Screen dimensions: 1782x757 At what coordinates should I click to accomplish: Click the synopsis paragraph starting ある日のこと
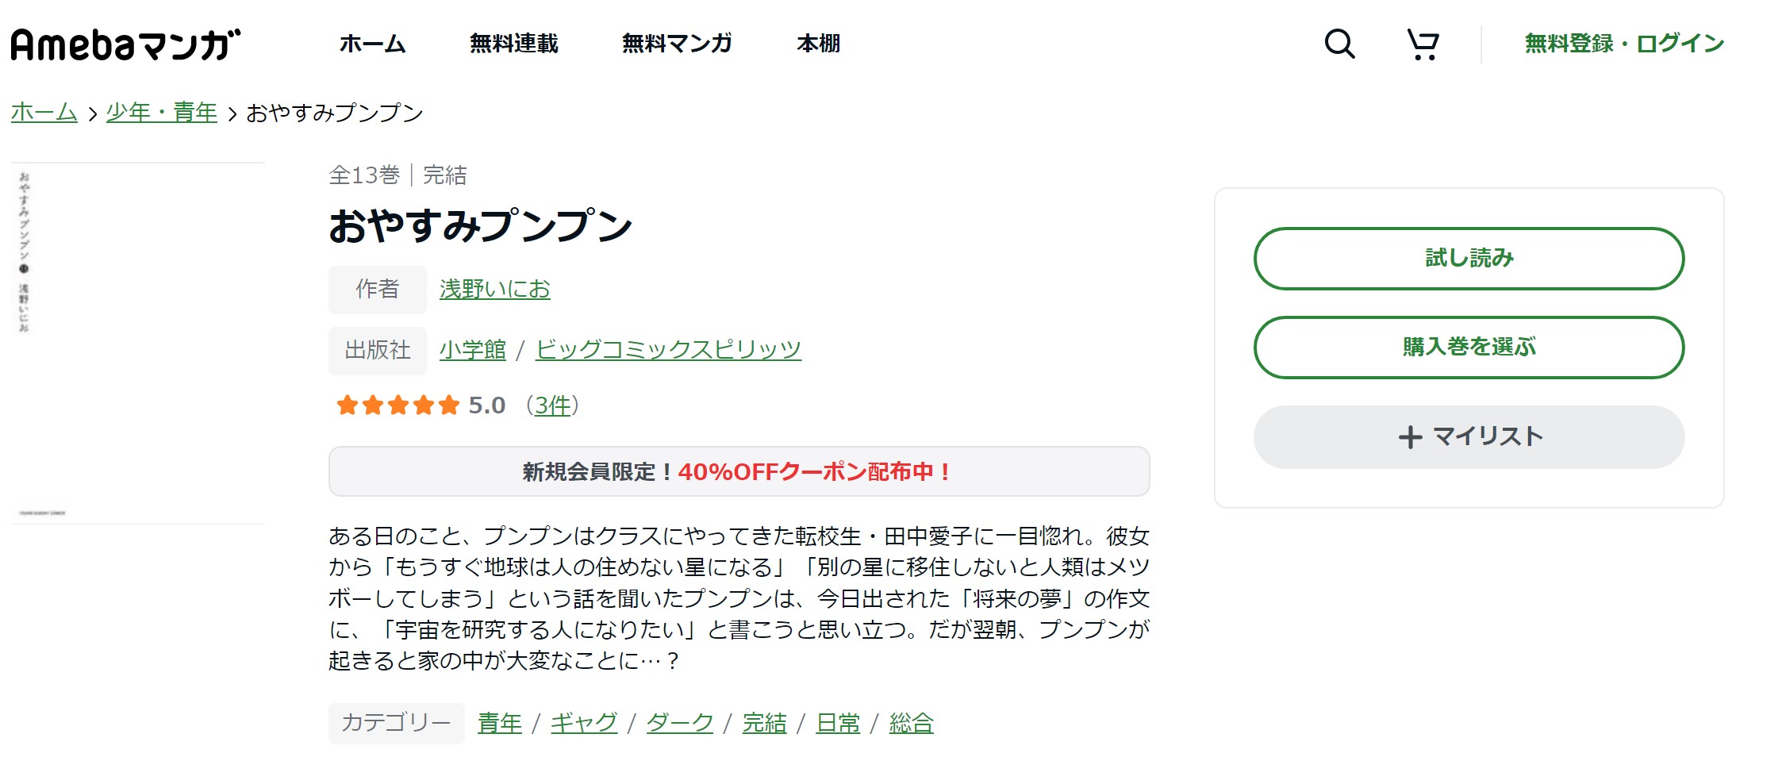click(x=739, y=598)
